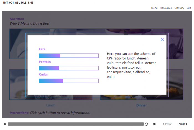
Task: Select the Dinner label below the image
Action: coord(141,105)
